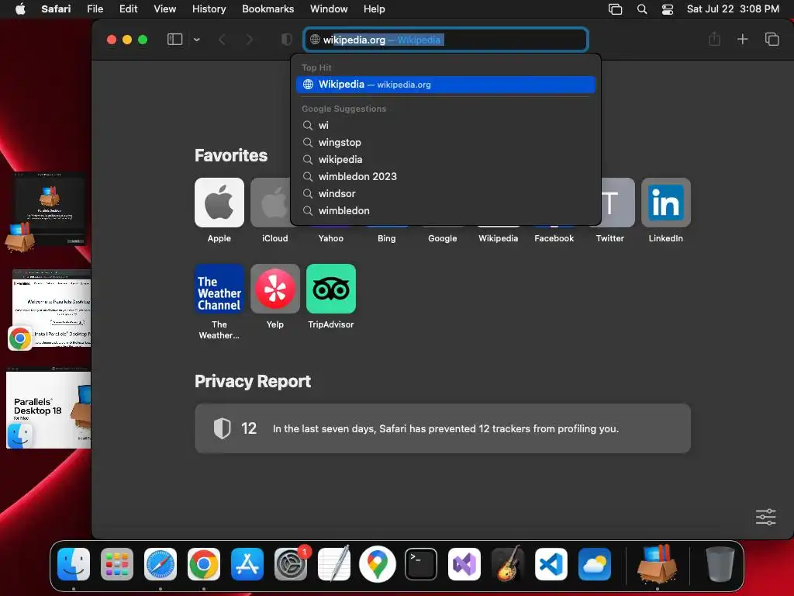Viewport: 794px width, 596px height.
Task: Open Finder from the Dock
Action: pyautogui.click(x=74, y=564)
